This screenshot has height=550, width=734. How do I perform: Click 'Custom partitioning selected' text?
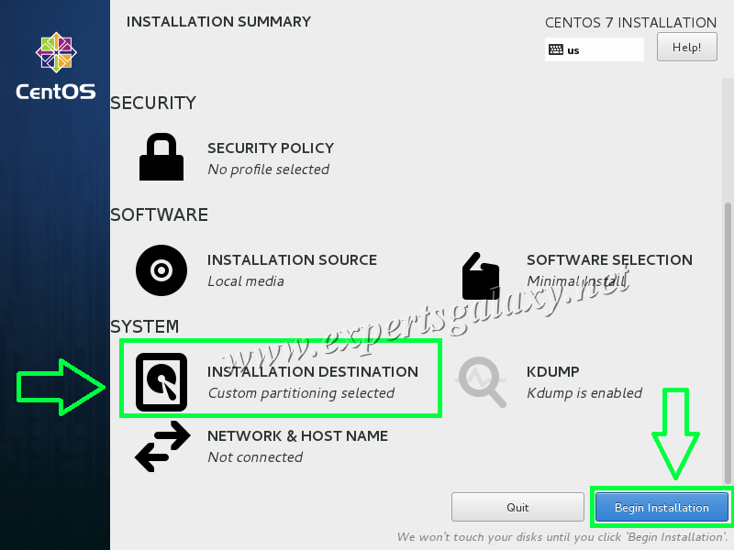(301, 393)
